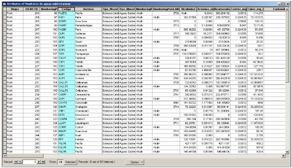Click the Shape column header
This screenshot has width=292, height=168.
pos(15,8)
